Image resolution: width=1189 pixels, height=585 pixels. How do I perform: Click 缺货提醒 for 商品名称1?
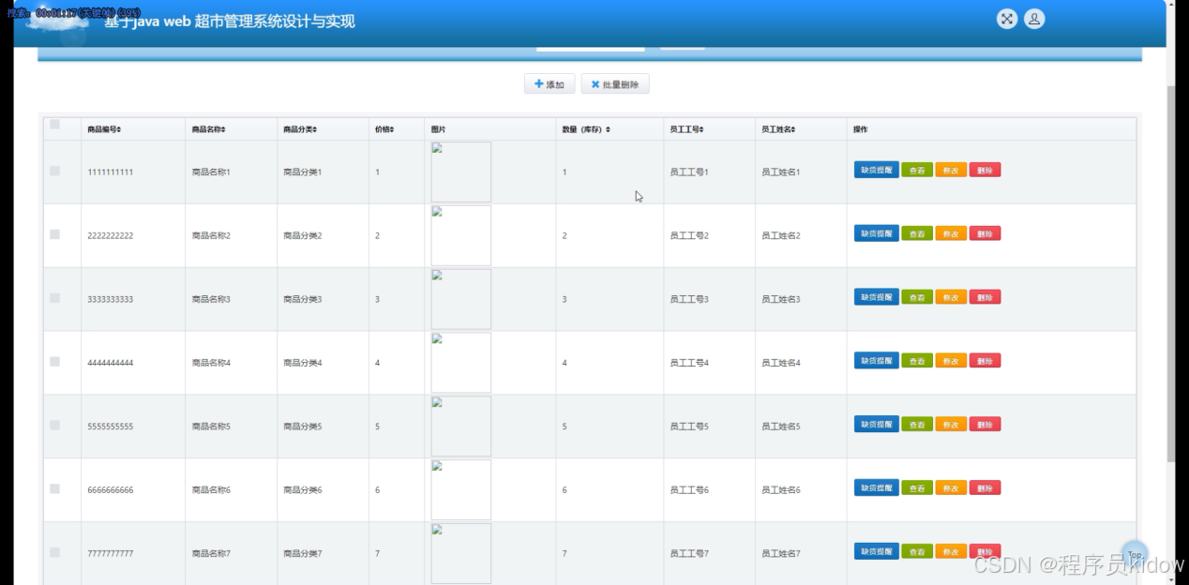(x=877, y=170)
